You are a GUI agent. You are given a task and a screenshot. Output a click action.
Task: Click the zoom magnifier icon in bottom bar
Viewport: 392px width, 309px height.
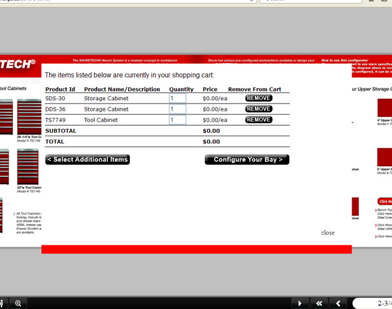pos(18,304)
